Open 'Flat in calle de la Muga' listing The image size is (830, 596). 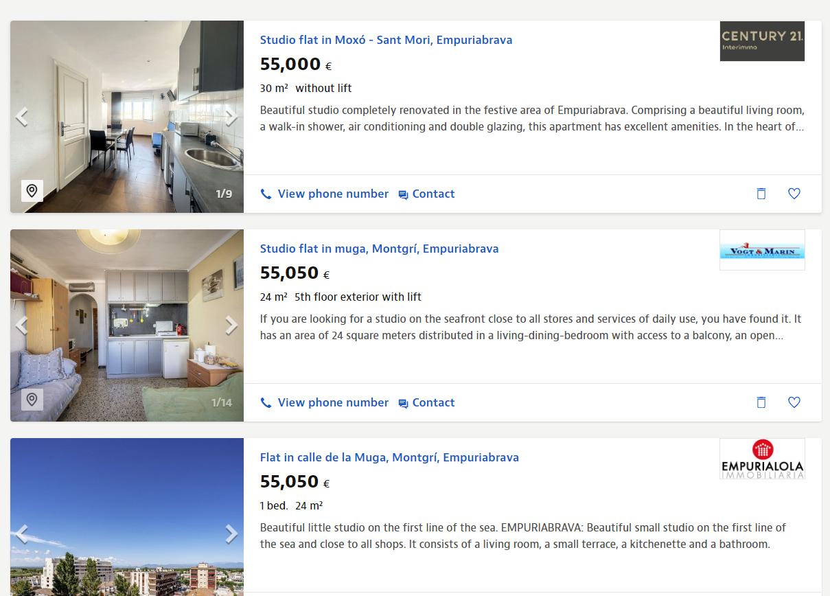pos(389,457)
